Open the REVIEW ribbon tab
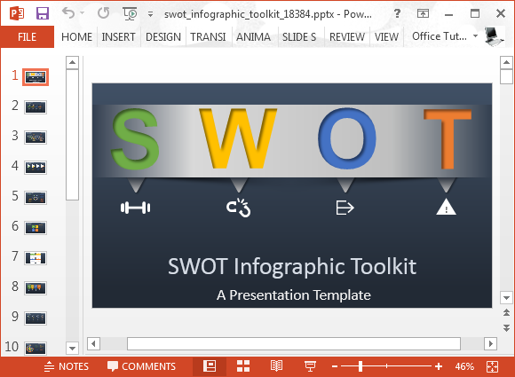 click(x=347, y=36)
